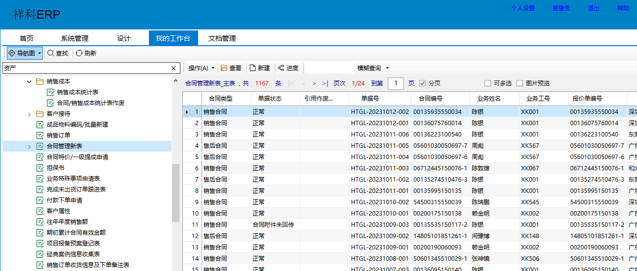
Task: Click the 新建 new document icon
Action: click(253, 68)
